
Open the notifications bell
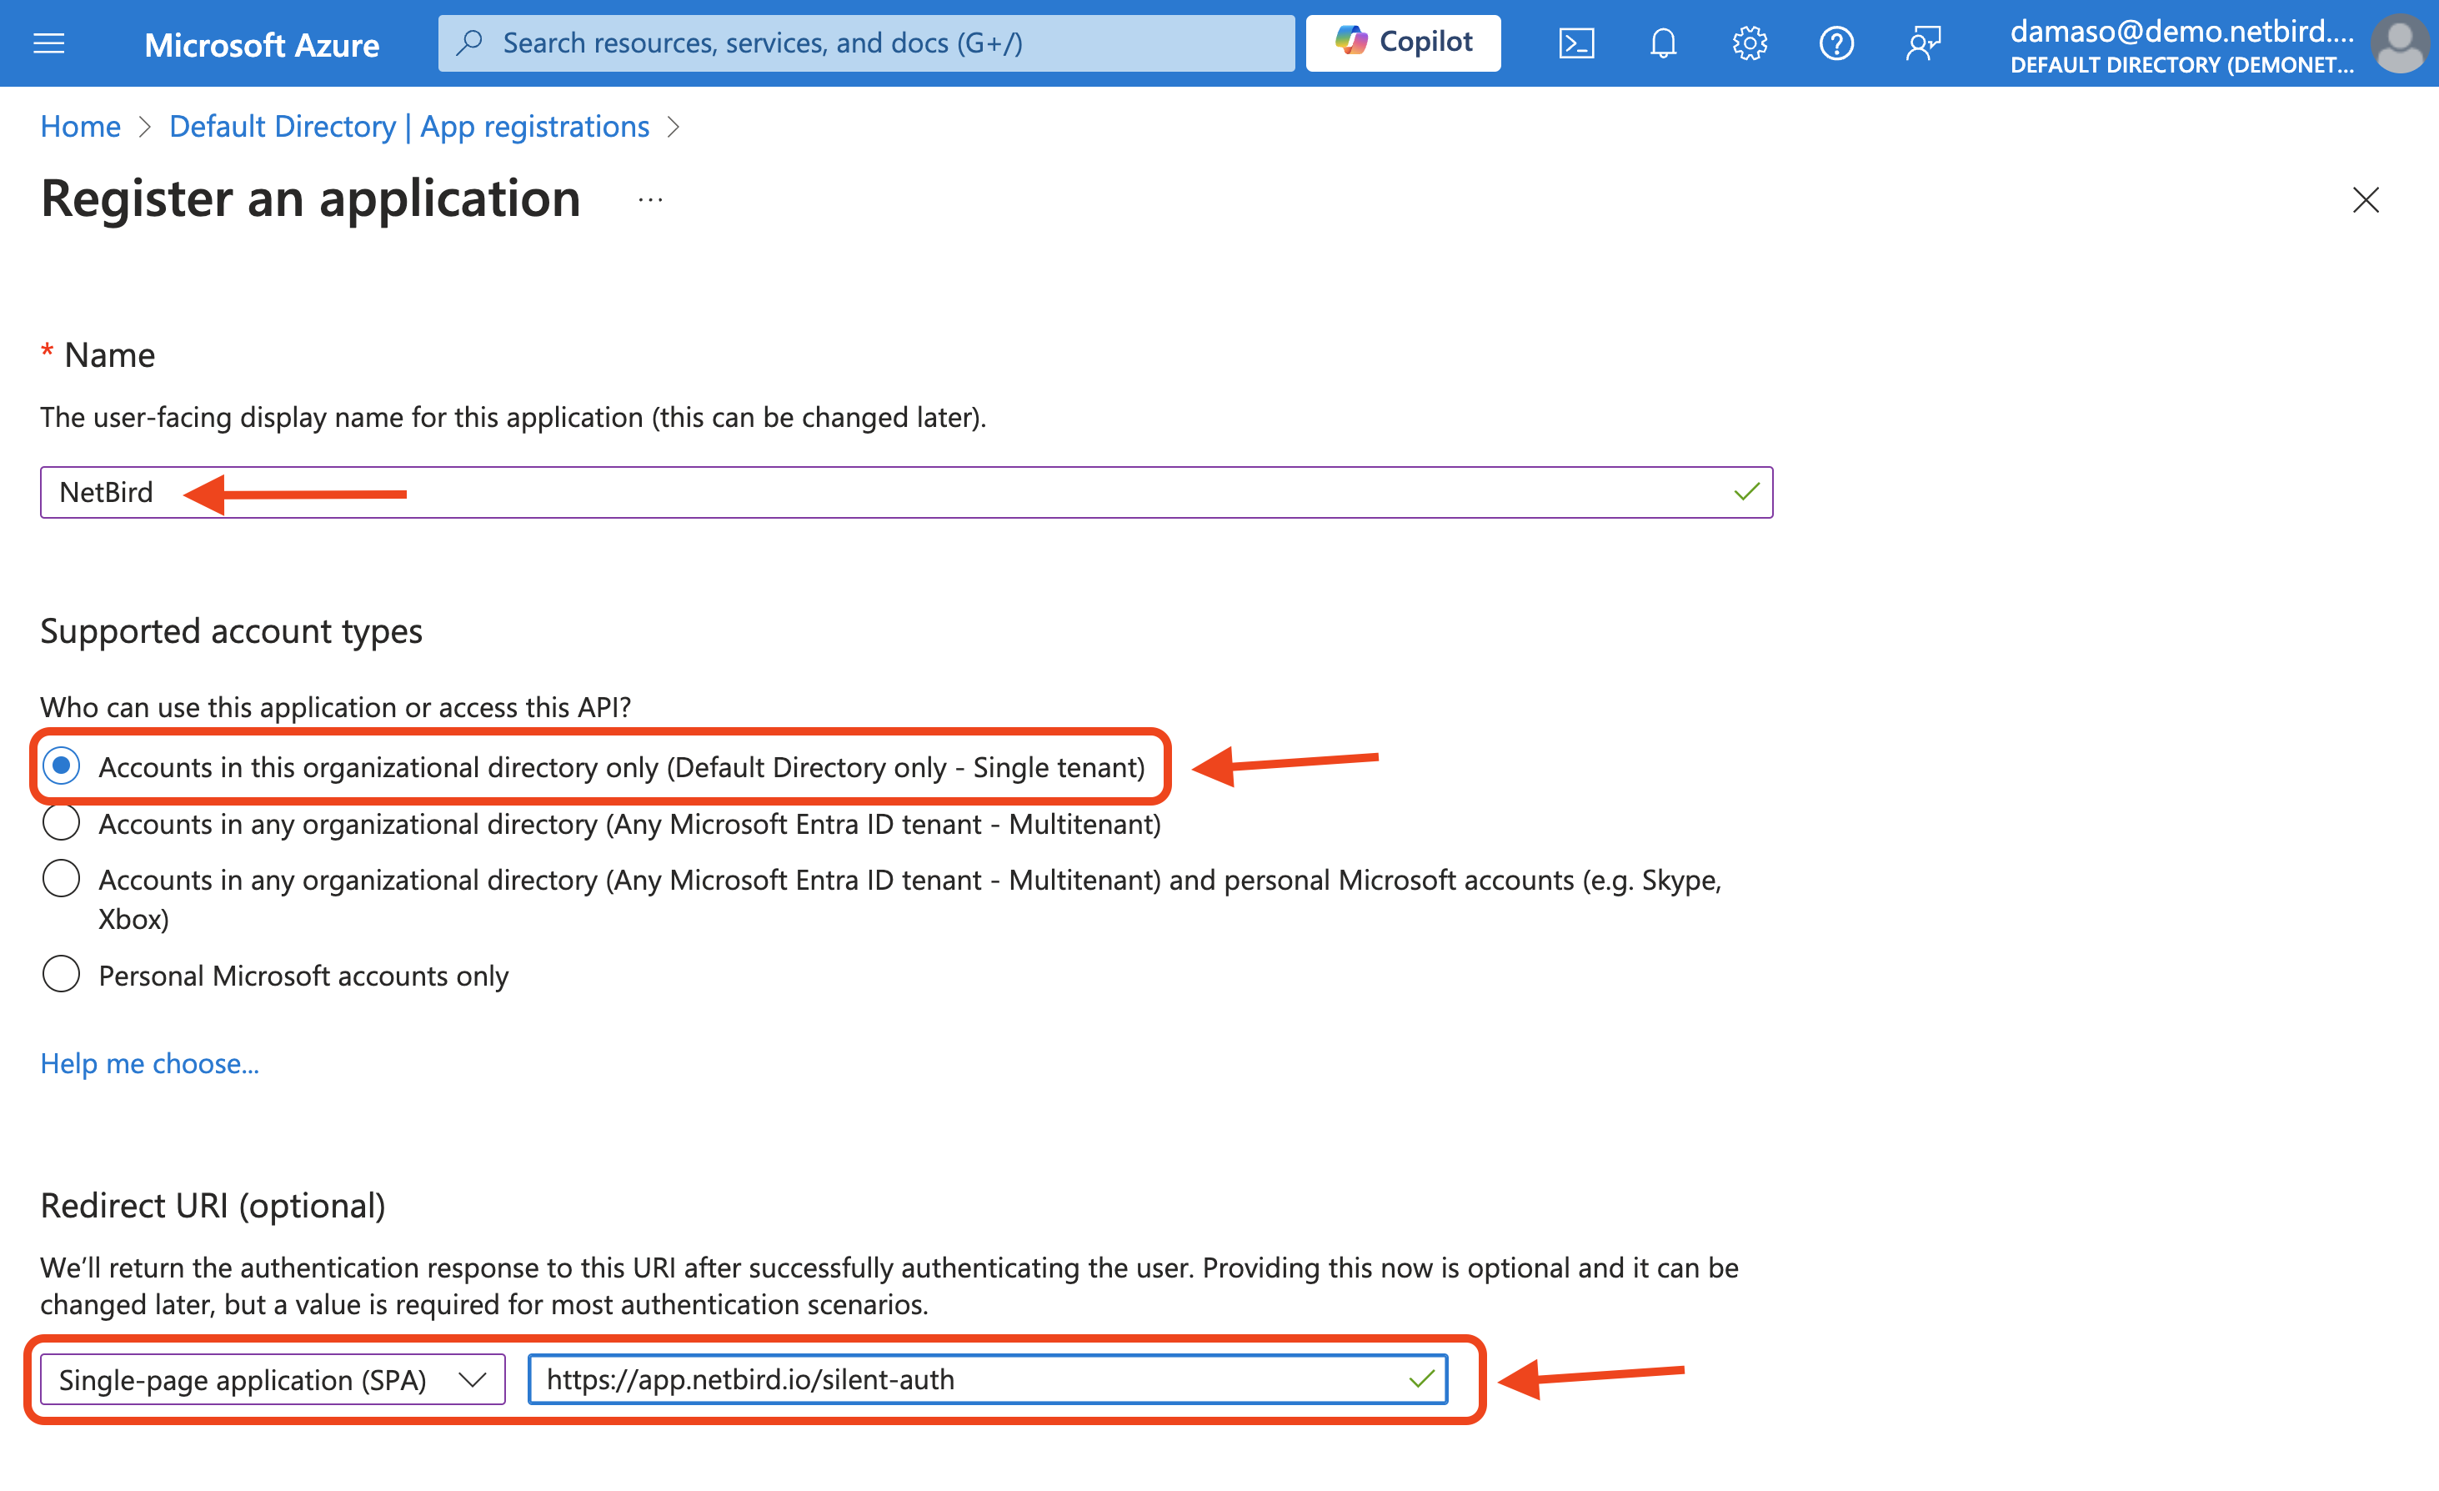click(1663, 43)
